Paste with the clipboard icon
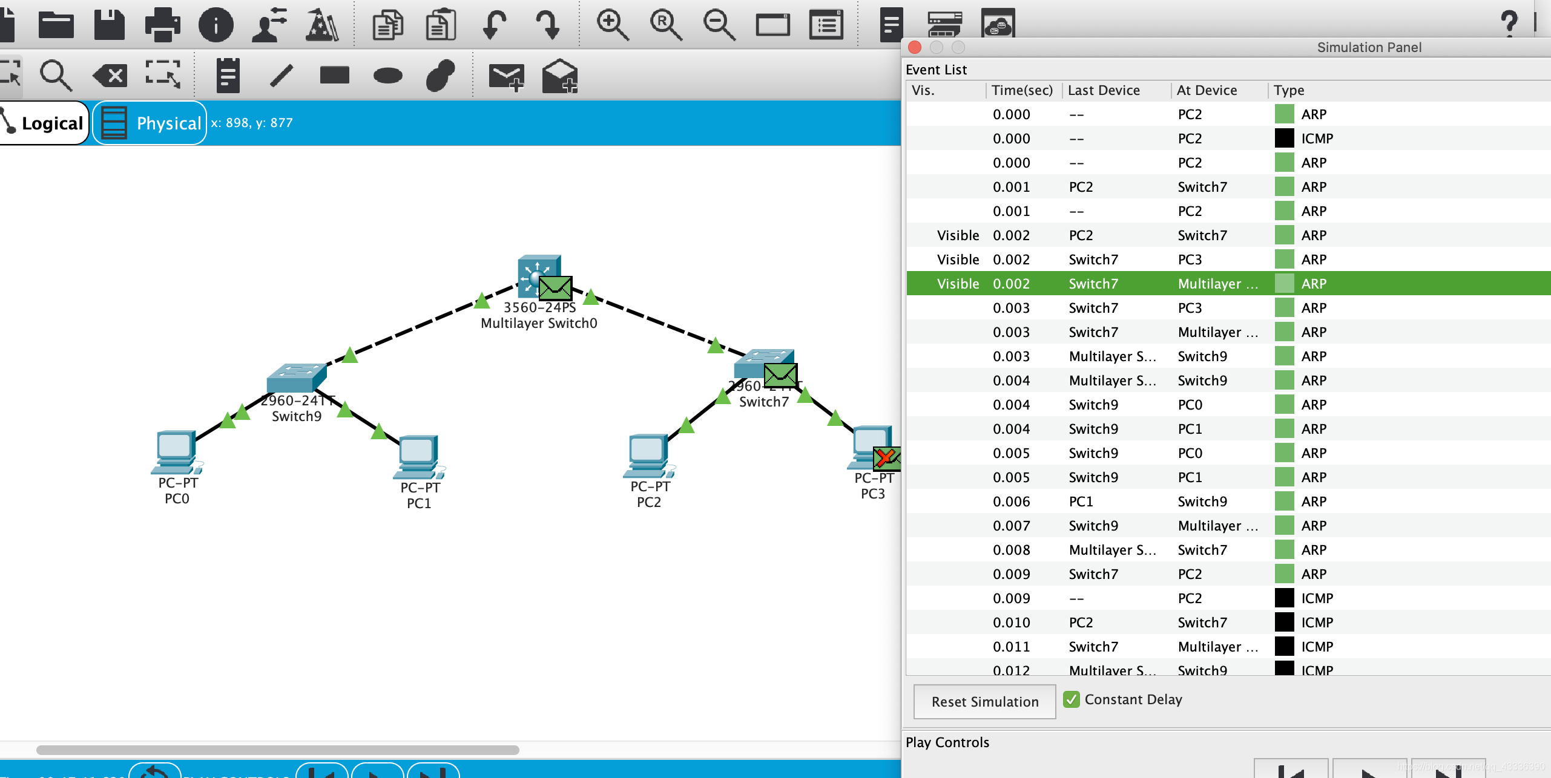 click(x=441, y=25)
